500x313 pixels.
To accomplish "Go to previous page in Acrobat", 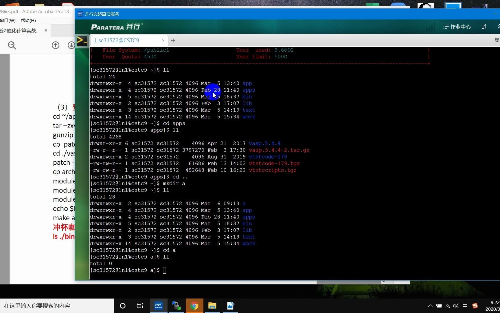I will point(56,45).
